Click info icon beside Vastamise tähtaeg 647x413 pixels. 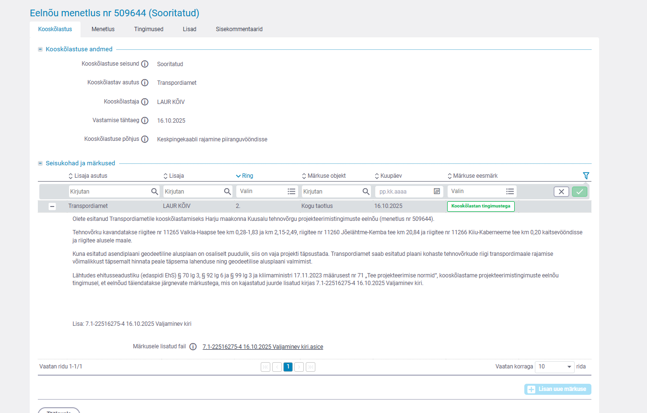click(145, 121)
